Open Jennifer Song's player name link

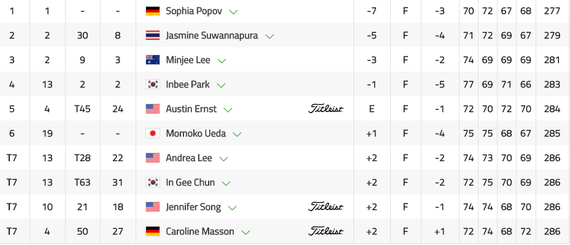193,207
